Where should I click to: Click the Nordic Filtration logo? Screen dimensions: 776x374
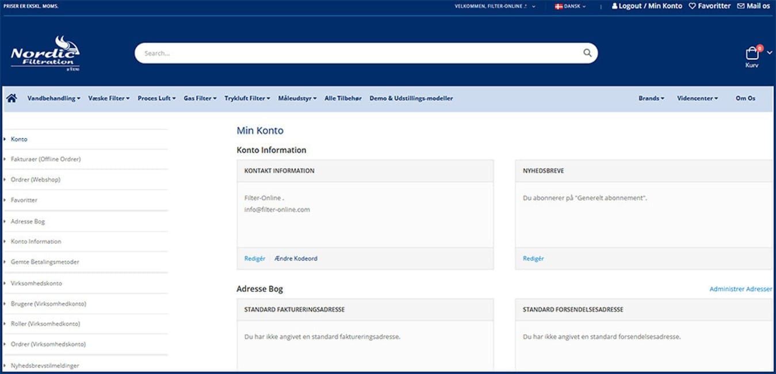tap(45, 54)
